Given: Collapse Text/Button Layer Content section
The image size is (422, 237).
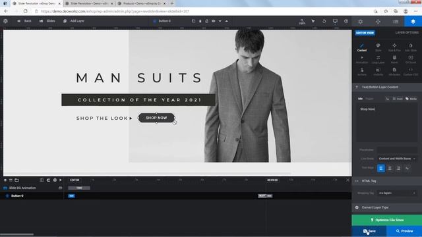Looking at the screenshot, I should pyautogui.click(x=387, y=87).
